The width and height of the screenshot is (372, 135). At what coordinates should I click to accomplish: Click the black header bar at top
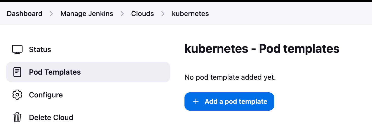point(186,1)
